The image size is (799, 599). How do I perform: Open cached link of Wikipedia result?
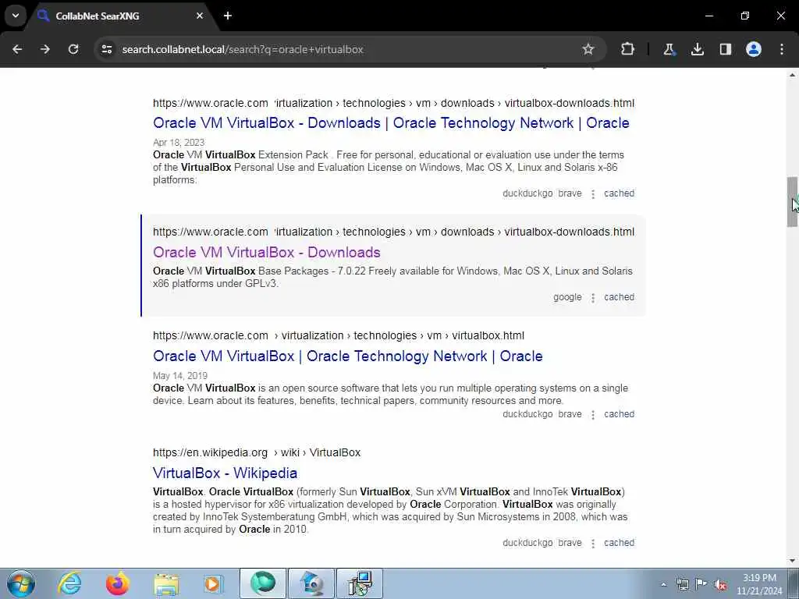619,543
